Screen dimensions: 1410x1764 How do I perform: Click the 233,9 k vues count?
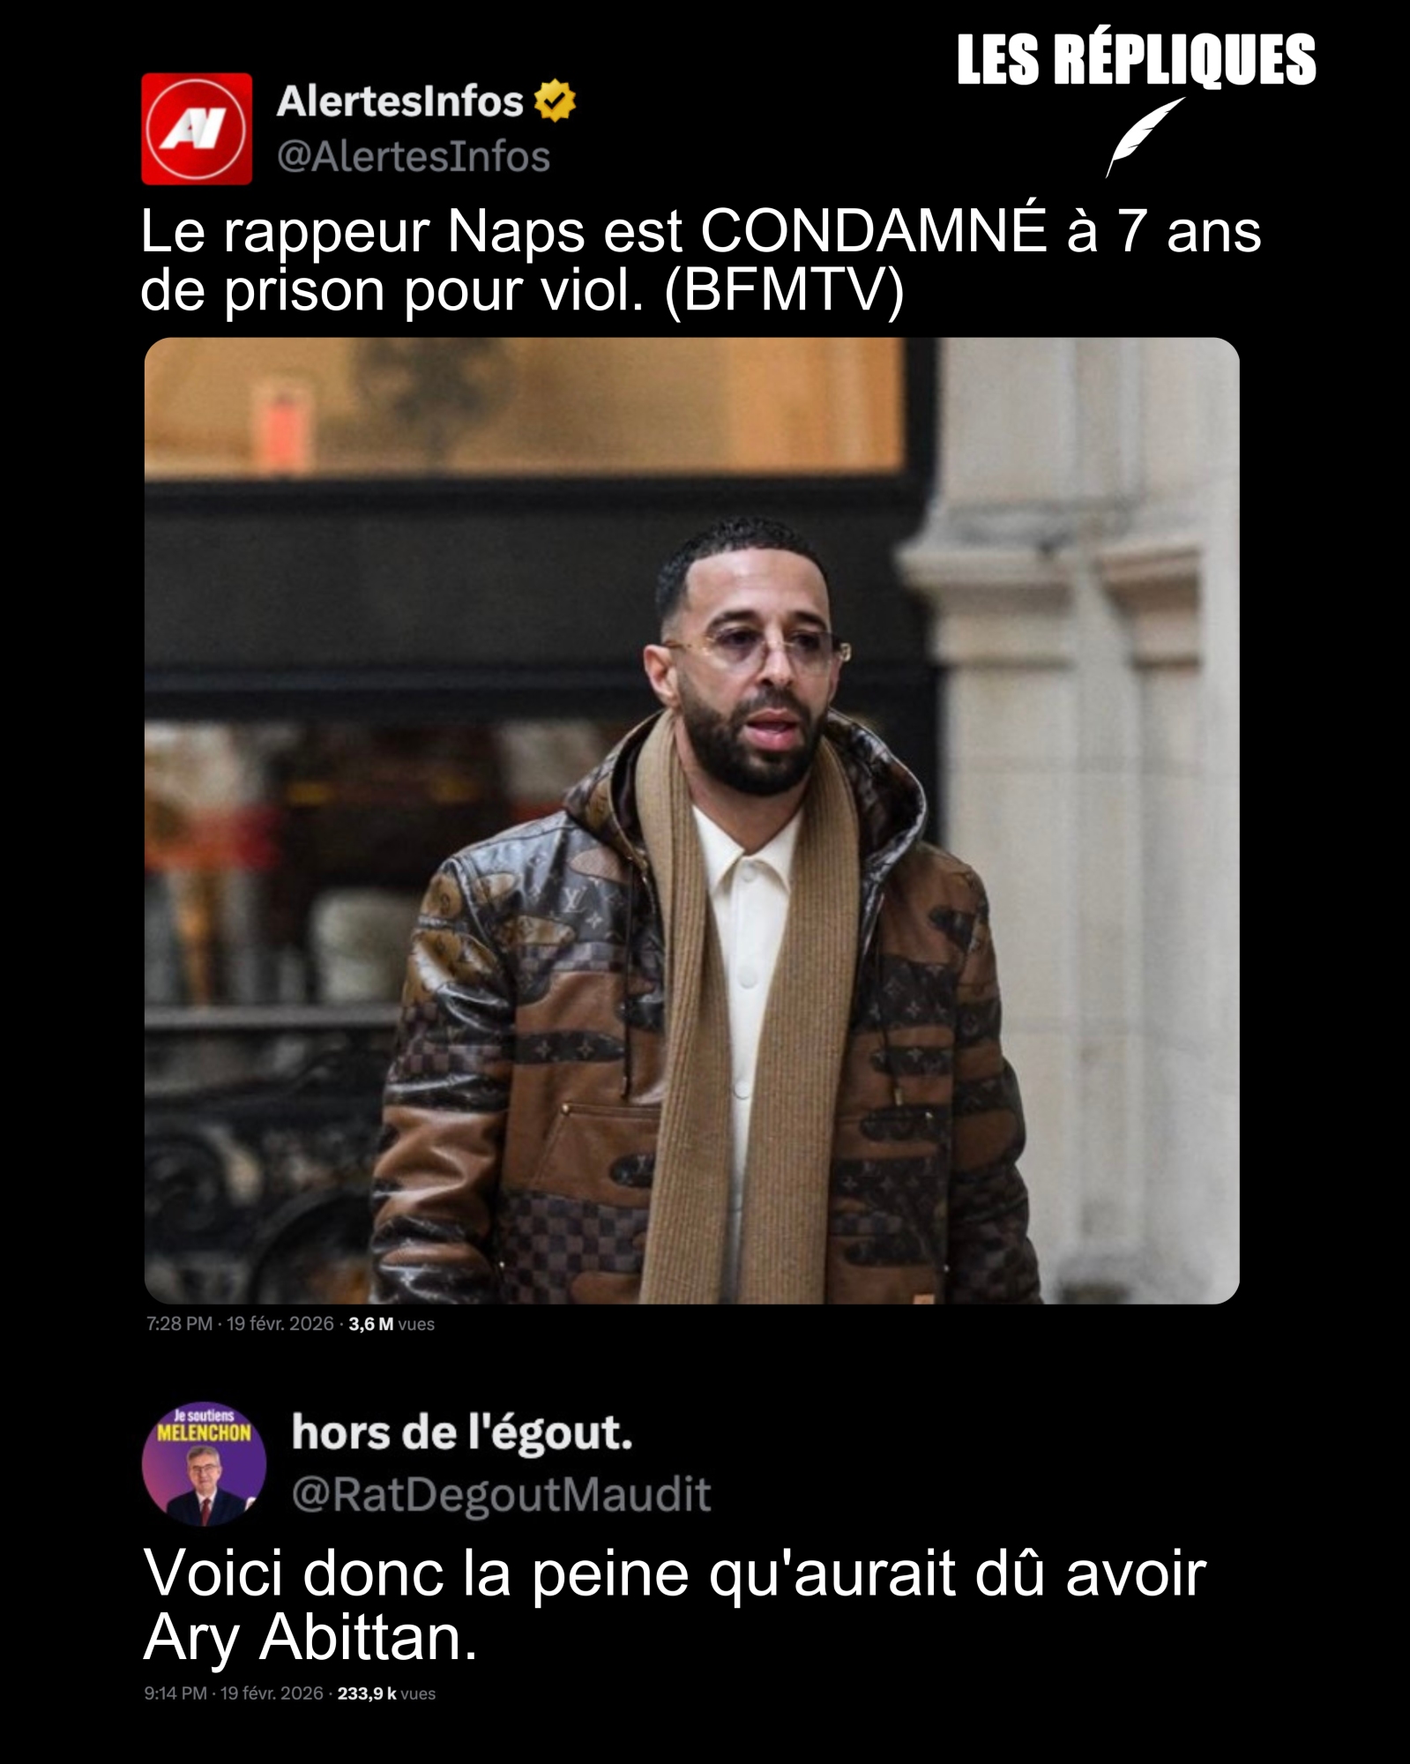[386, 1693]
